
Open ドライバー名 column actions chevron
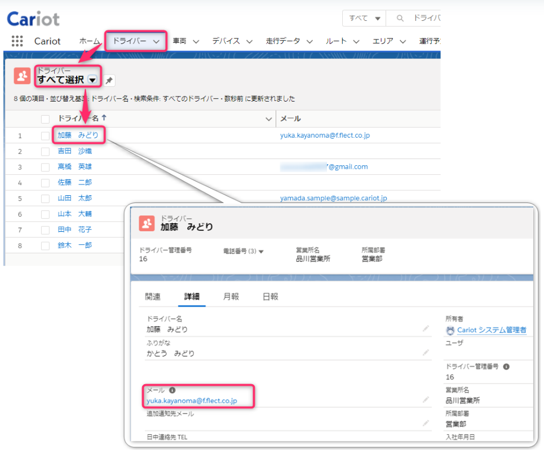[x=268, y=119]
